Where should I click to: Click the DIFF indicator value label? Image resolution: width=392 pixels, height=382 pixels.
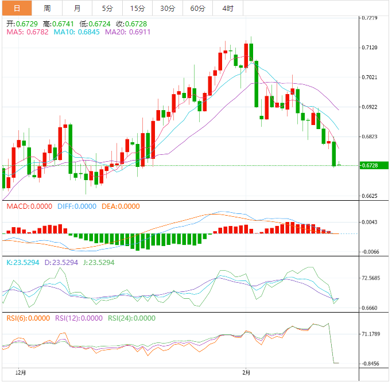coord(77,206)
